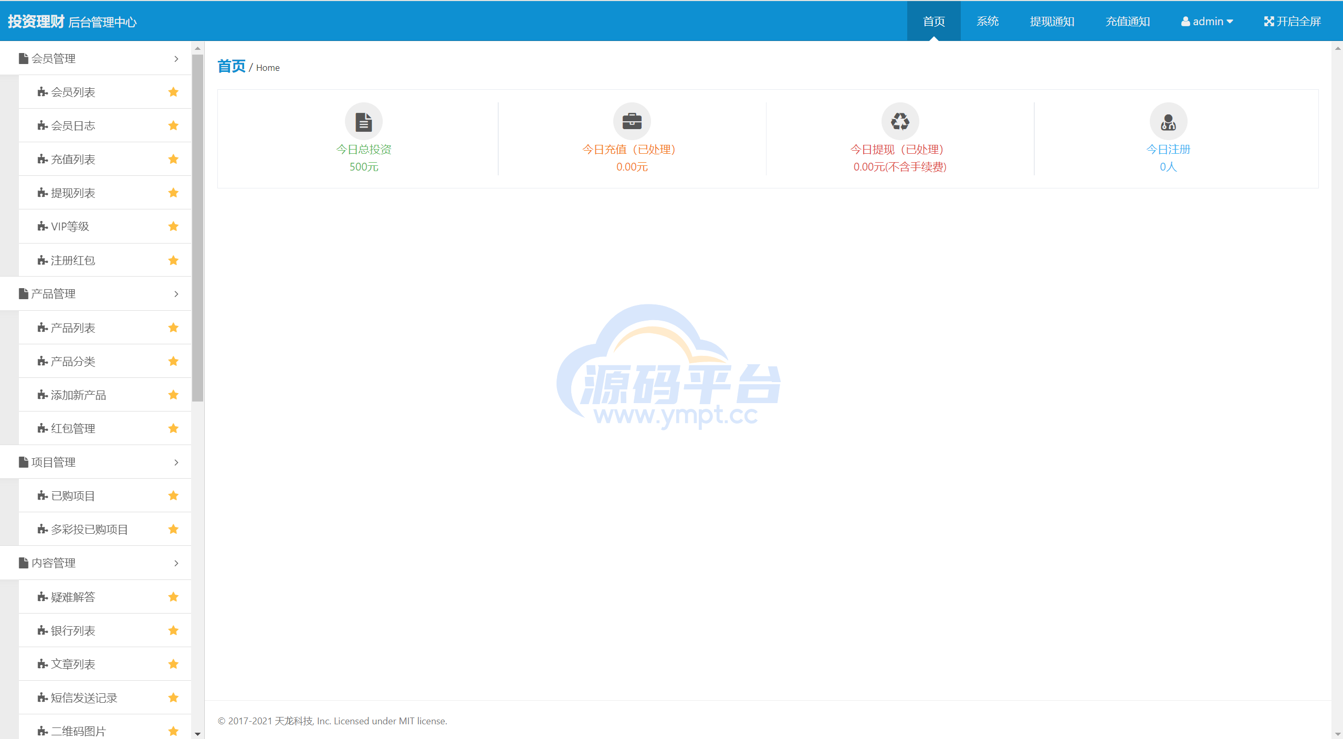The width and height of the screenshot is (1343, 739).
Task: Click the file icon beside 产品管理
Action: coord(24,293)
